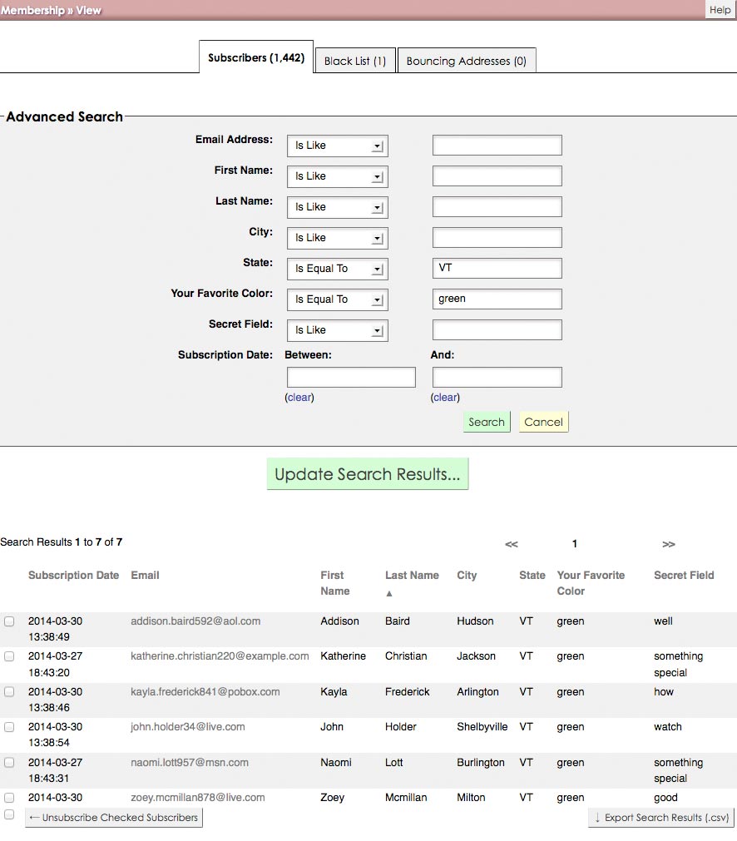
Task: Click the city cell 'Hudson'
Action: click(x=475, y=621)
